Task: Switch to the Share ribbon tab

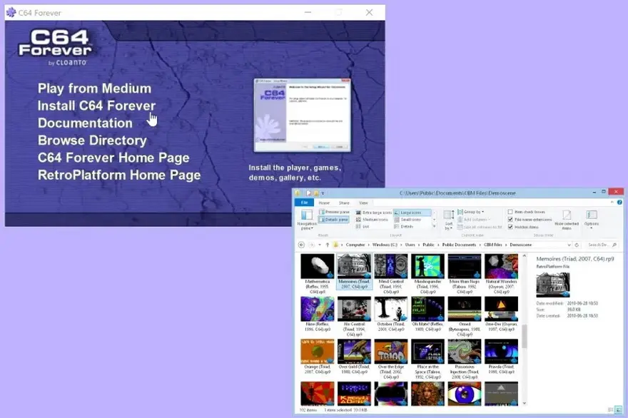Action: pos(344,203)
